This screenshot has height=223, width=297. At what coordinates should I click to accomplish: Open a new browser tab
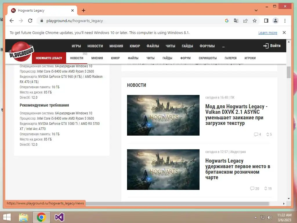[84, 10]
